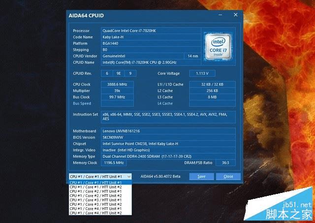This screenshot has height=223, width=315.
Task: Select CPU #1 / Core #3 / HTT Unit #1
Action: [100, 200]
